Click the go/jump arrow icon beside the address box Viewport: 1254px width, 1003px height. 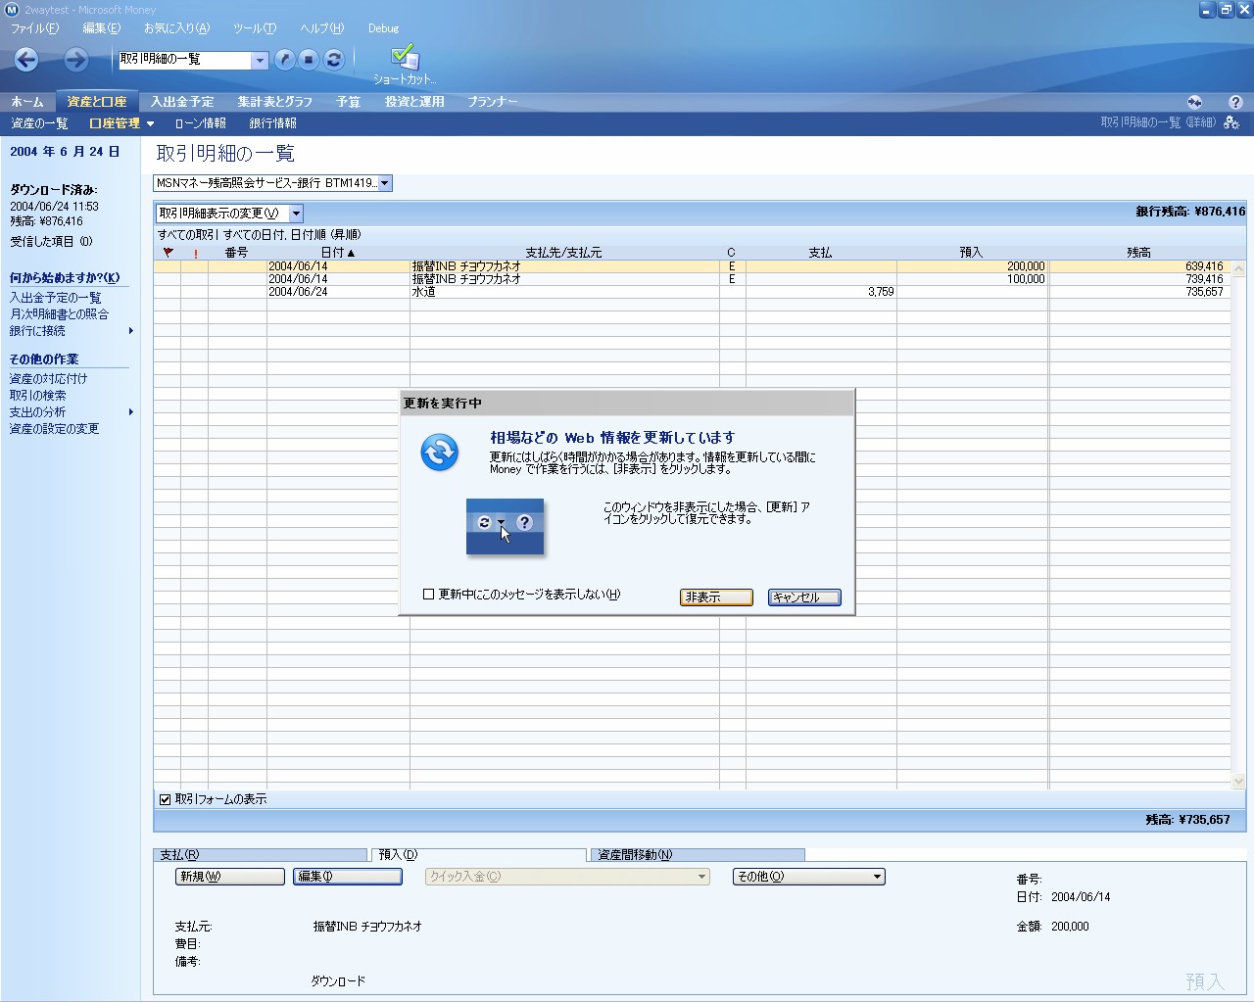tap(284, 60)
